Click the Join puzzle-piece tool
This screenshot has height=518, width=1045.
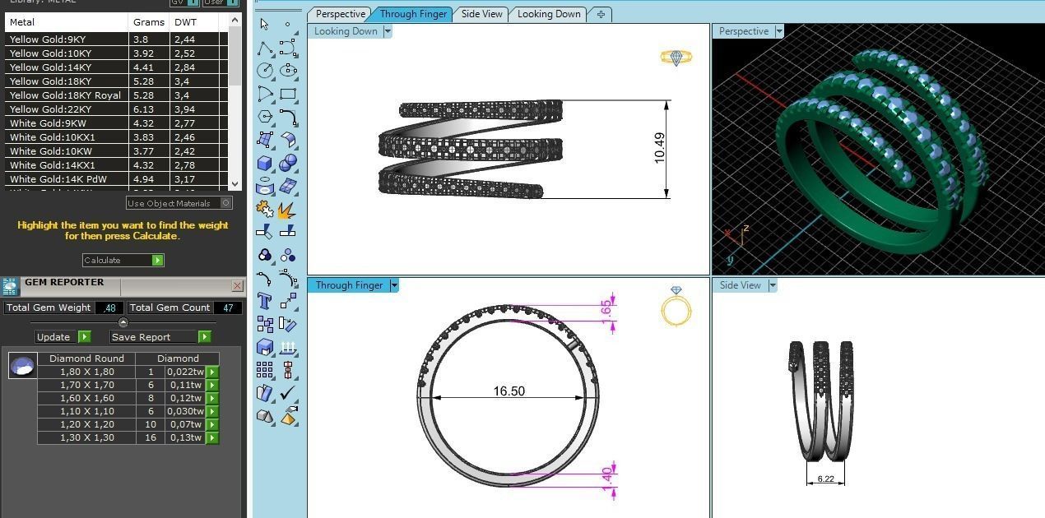tap(265, 210)
